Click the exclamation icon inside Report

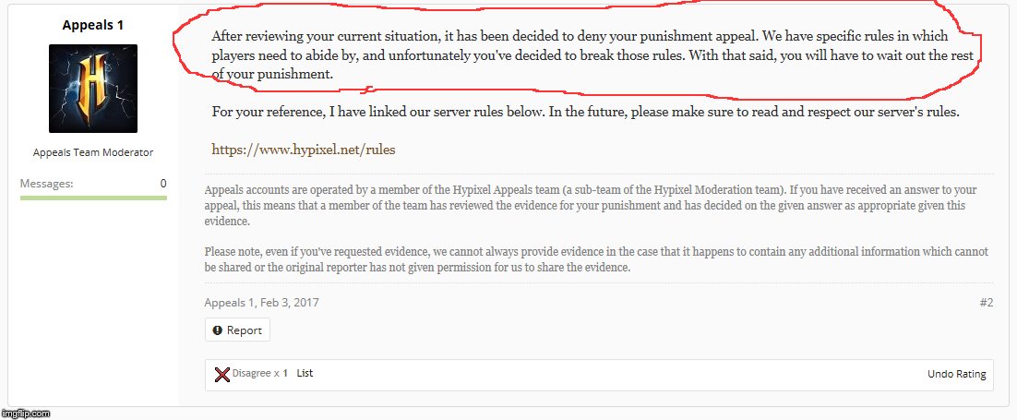click(x=218, y=330)
